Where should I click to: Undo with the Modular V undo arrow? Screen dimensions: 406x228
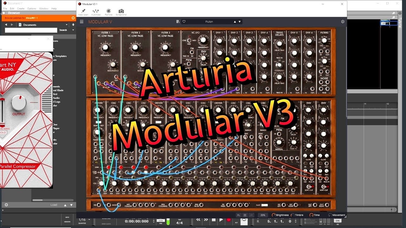239,215
